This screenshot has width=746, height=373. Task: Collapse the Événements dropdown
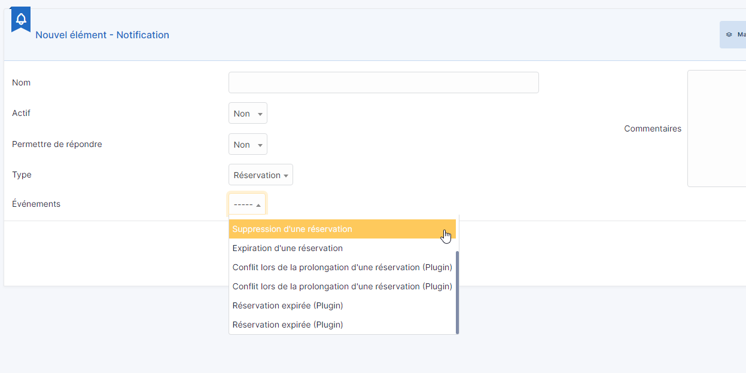(247, 204)
